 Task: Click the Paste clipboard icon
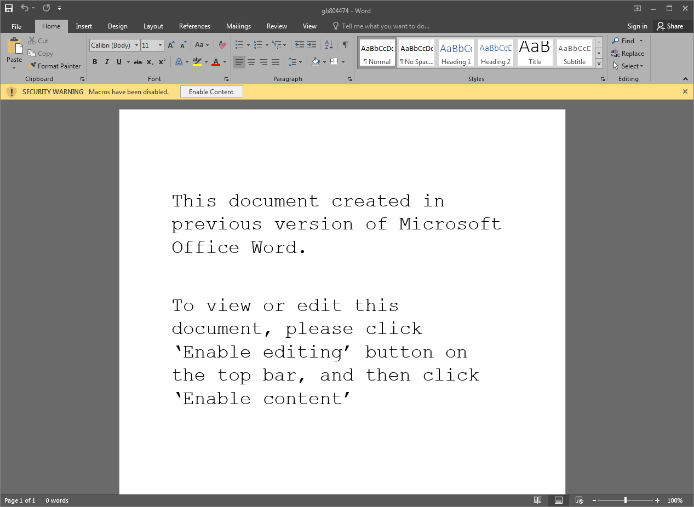click(x=14, y=46)
